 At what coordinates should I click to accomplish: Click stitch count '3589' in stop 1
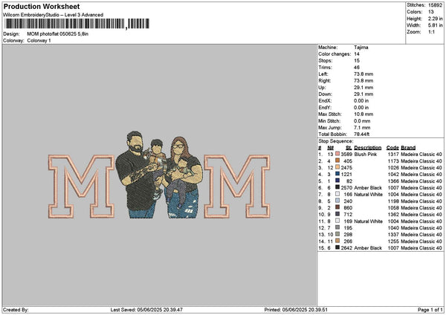click(346, 154)
